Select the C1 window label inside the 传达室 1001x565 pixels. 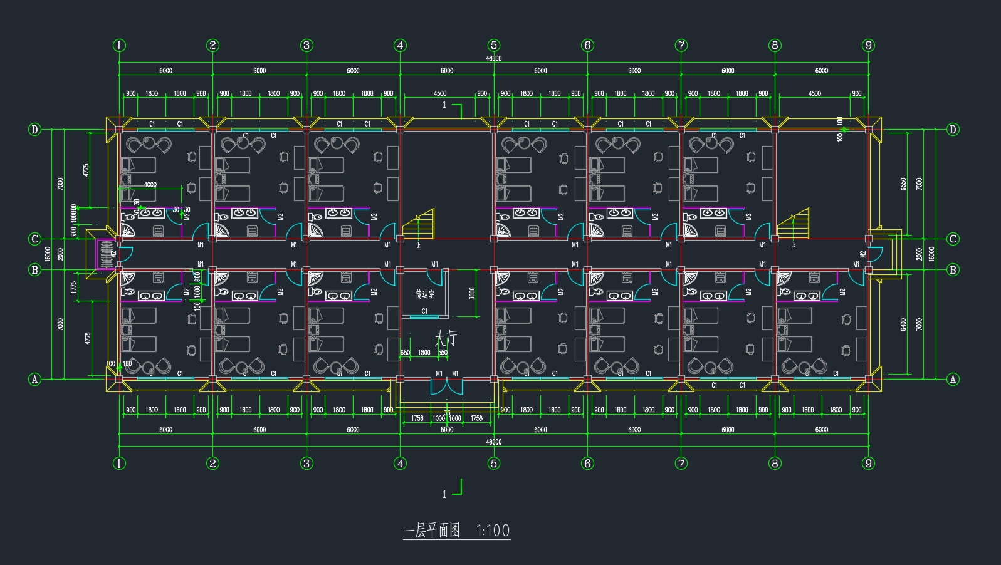424,311
